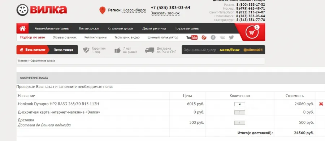This screenshot has width=325, height=141.
Task: Click the delivery truck icon
Action: coord(149,50)
